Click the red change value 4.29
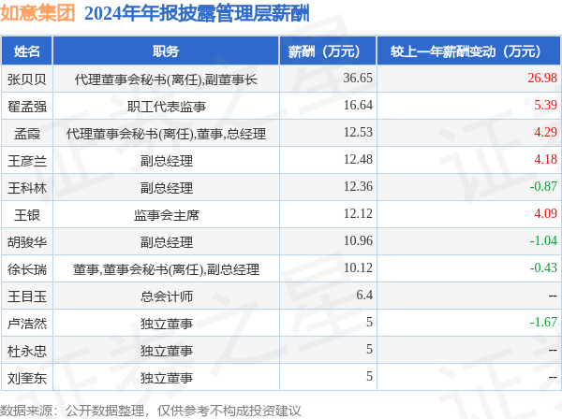 [545, 132]
